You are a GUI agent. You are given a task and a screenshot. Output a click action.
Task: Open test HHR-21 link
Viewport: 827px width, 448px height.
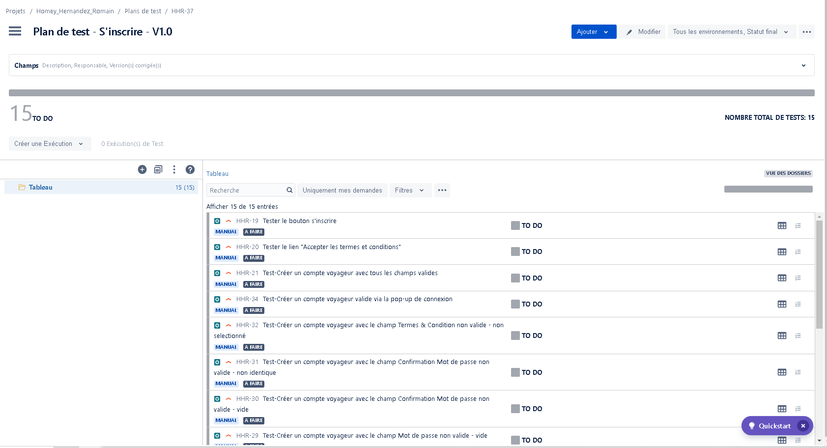pos(247,273)
